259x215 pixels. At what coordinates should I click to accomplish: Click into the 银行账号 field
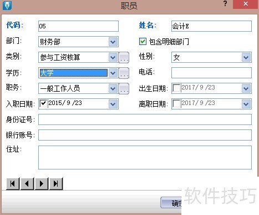click(x=145, y=135)
